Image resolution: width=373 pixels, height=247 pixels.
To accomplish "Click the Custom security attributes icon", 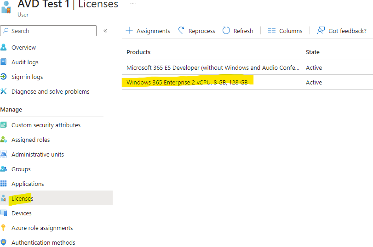I will pyautogui.click(x=4, y=125).
